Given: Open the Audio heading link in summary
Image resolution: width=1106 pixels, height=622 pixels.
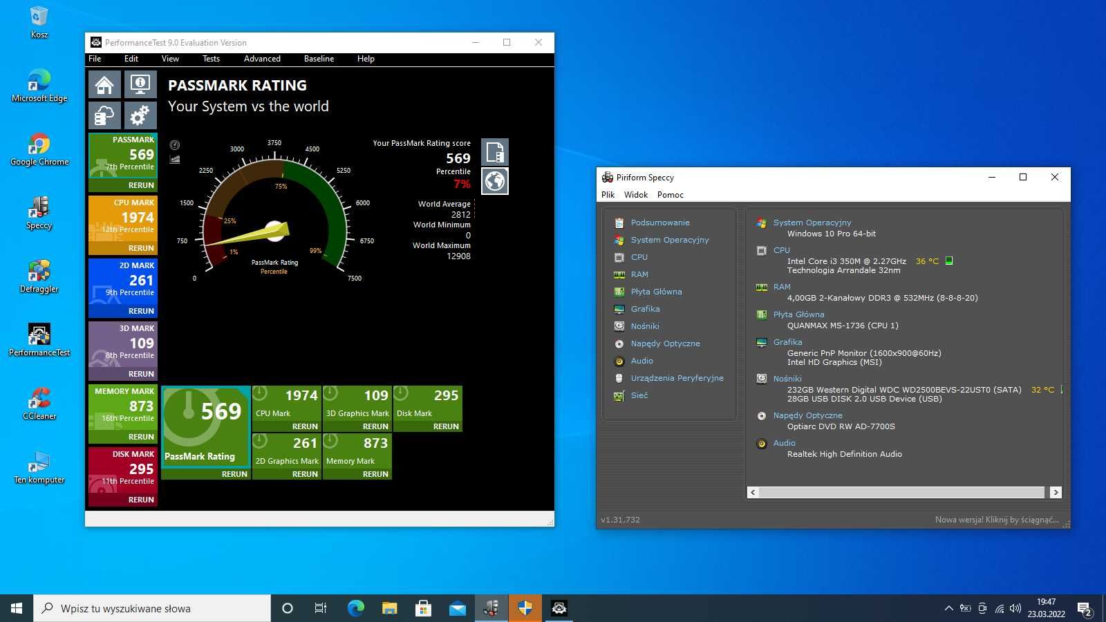Looking at the screenshot, I should tap(784, 443).
